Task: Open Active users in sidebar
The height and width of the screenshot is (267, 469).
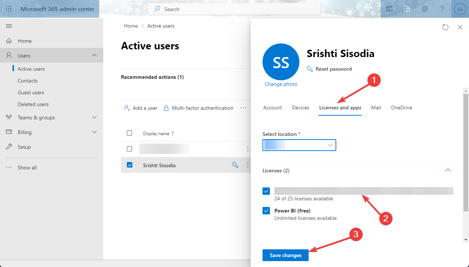Action: (x=31, y=69)
